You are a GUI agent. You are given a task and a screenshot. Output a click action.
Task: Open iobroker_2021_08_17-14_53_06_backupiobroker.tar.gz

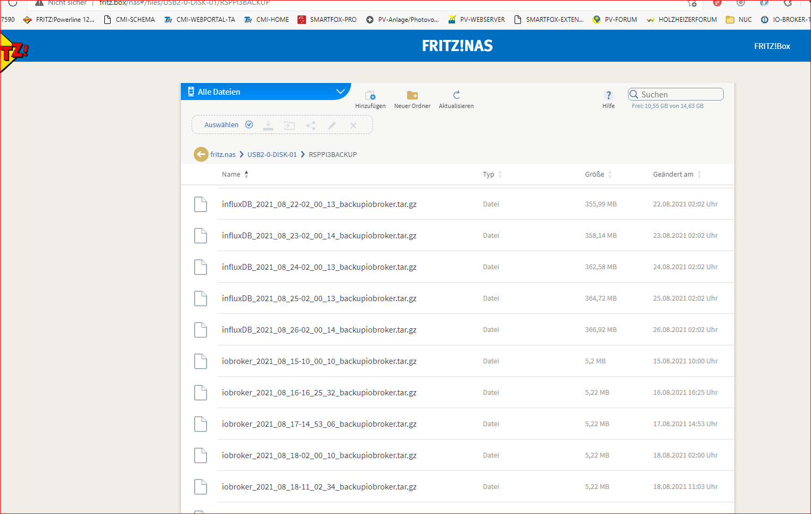tap(319, 424)
